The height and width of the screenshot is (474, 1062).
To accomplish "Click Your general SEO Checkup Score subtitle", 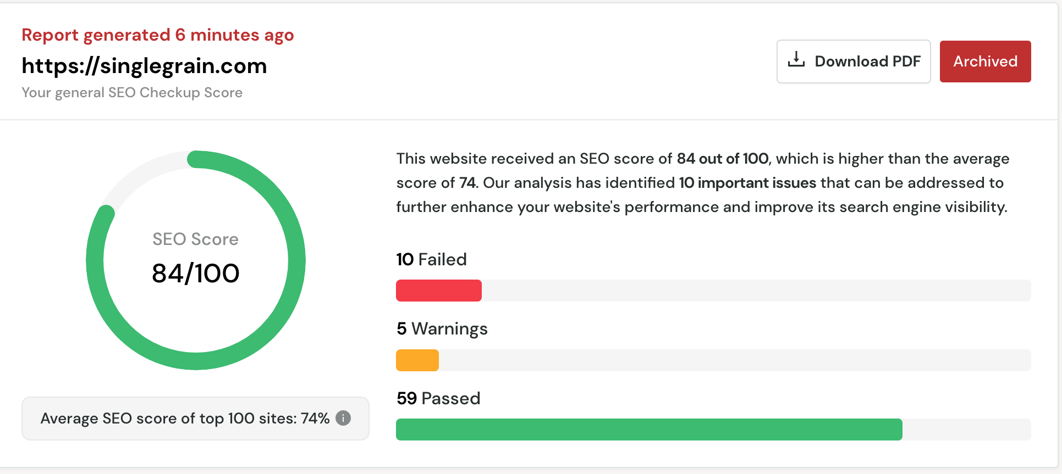I will click(x=132, y=92).
